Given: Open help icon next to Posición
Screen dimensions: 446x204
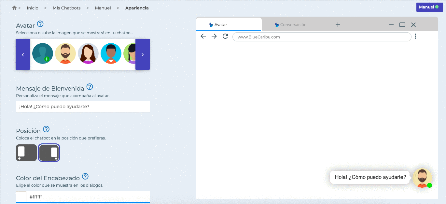Looking at the screenshot, I should (46, 129).
